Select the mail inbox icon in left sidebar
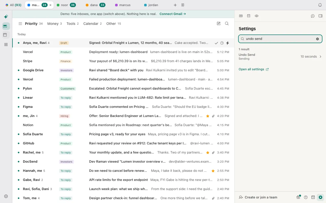Viewport: 326px width, 203px height. pyautogui.click(x=6, y=26)
